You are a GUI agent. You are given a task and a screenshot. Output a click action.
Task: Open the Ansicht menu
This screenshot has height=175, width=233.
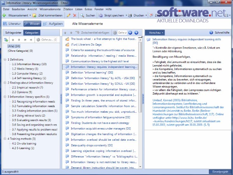pos(32,9)
